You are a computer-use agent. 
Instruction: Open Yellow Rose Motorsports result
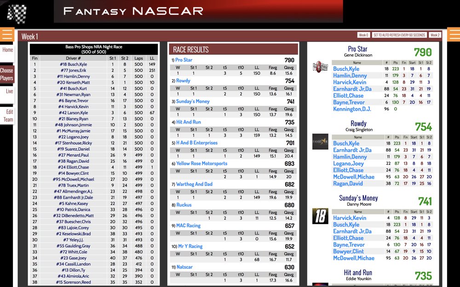coord(202,164)
